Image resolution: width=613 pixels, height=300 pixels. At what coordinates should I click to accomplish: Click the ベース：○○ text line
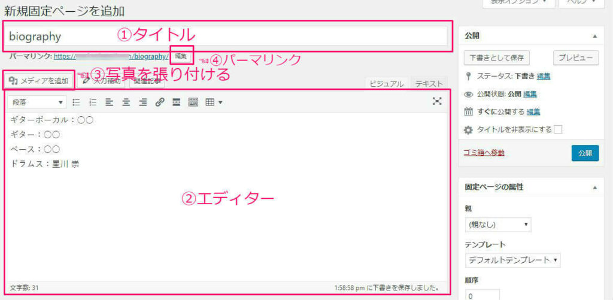pyautogui.click(x=34, y=150)
